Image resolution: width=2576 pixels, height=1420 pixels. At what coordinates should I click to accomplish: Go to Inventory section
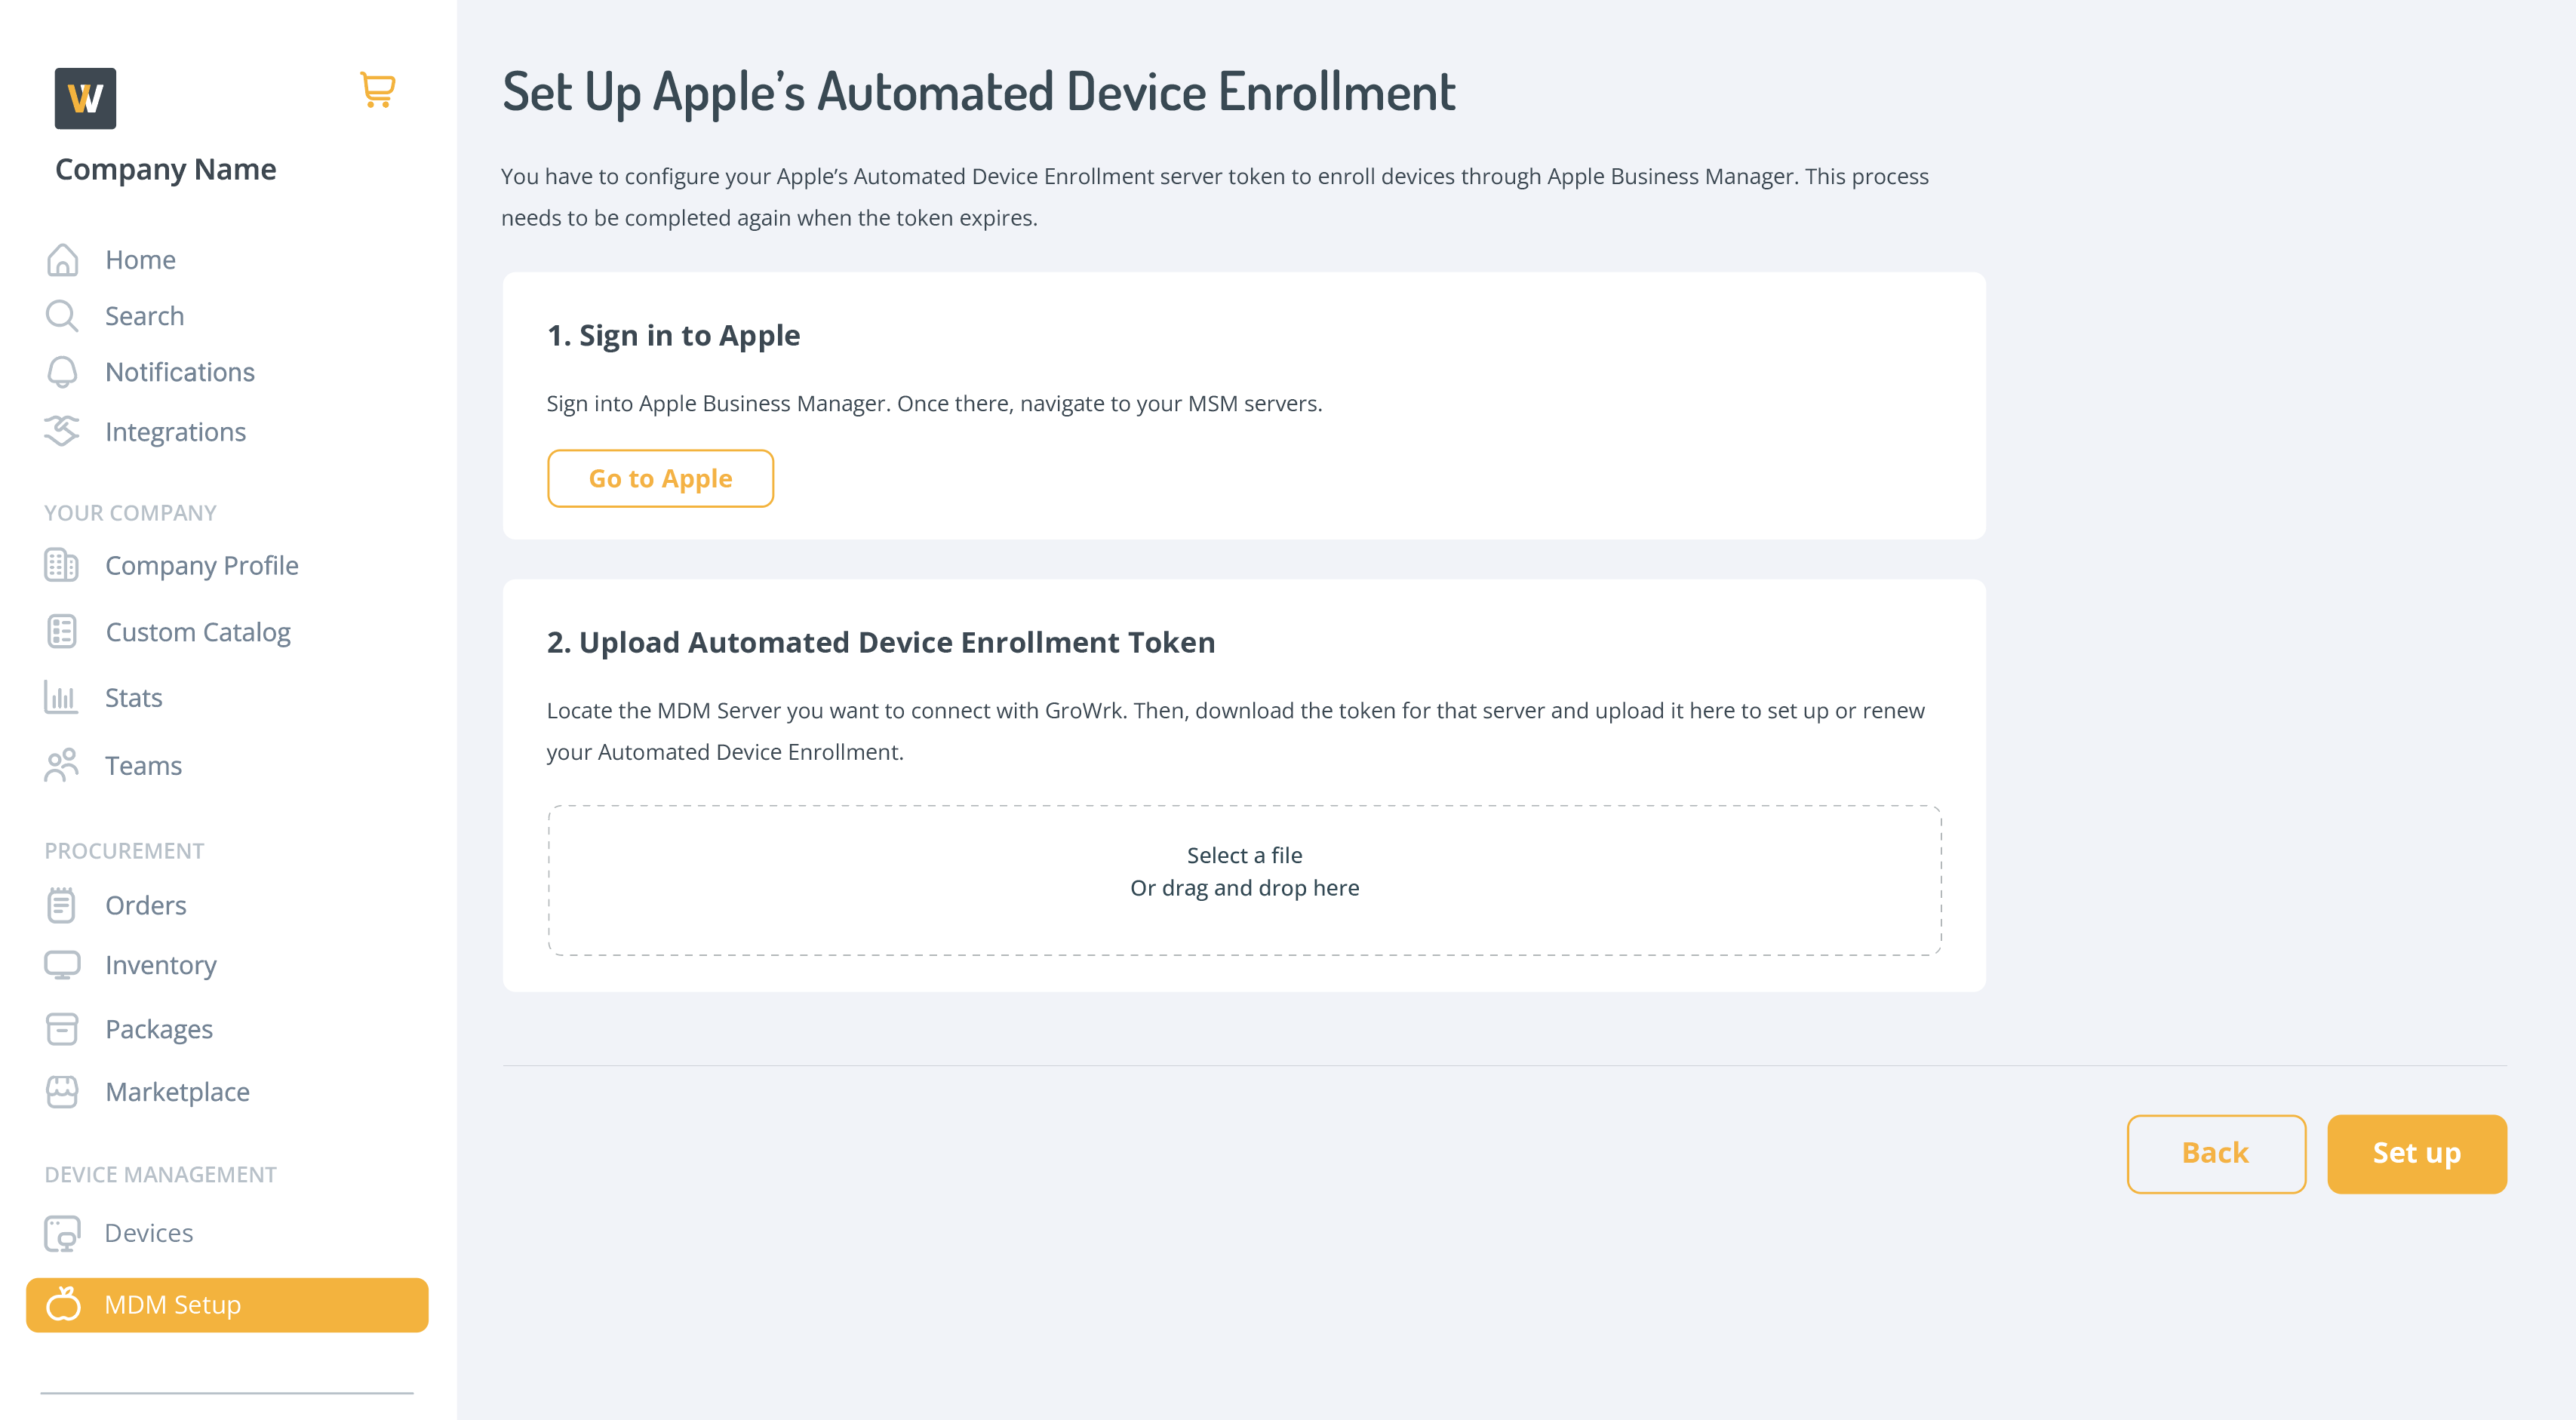[x=160, y=965]
